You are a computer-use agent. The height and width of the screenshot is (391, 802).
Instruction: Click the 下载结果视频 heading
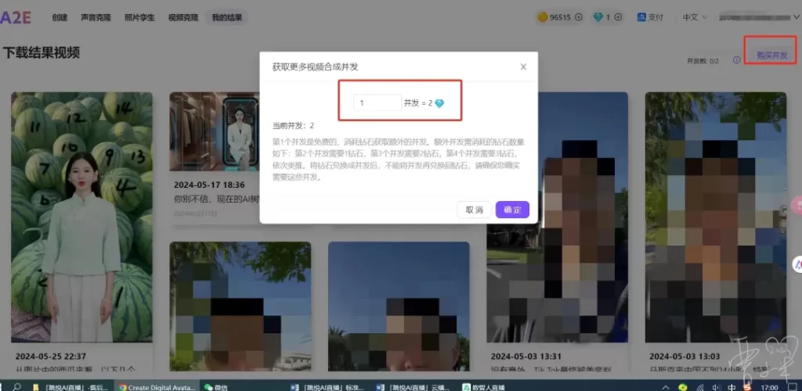click(x=42, y=52)
